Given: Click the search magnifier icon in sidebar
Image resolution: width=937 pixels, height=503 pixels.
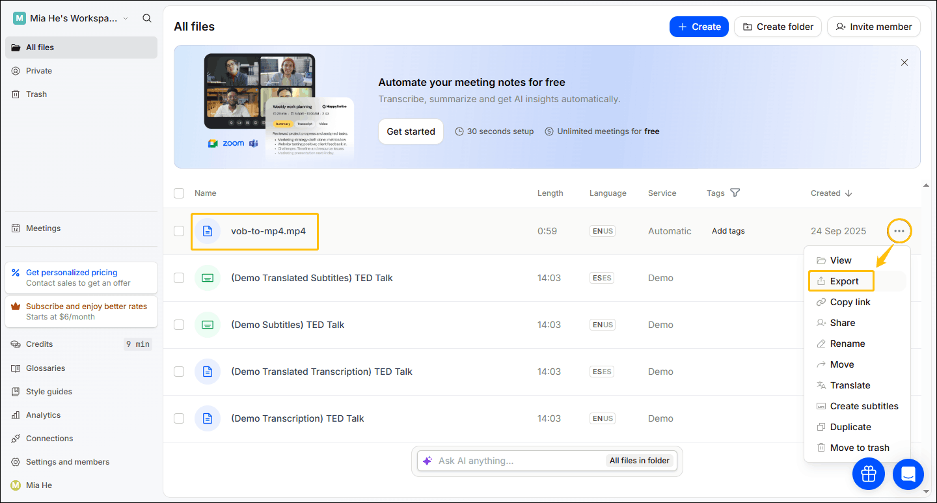Looking at the screenshot, I should click(x=147, y=18).
